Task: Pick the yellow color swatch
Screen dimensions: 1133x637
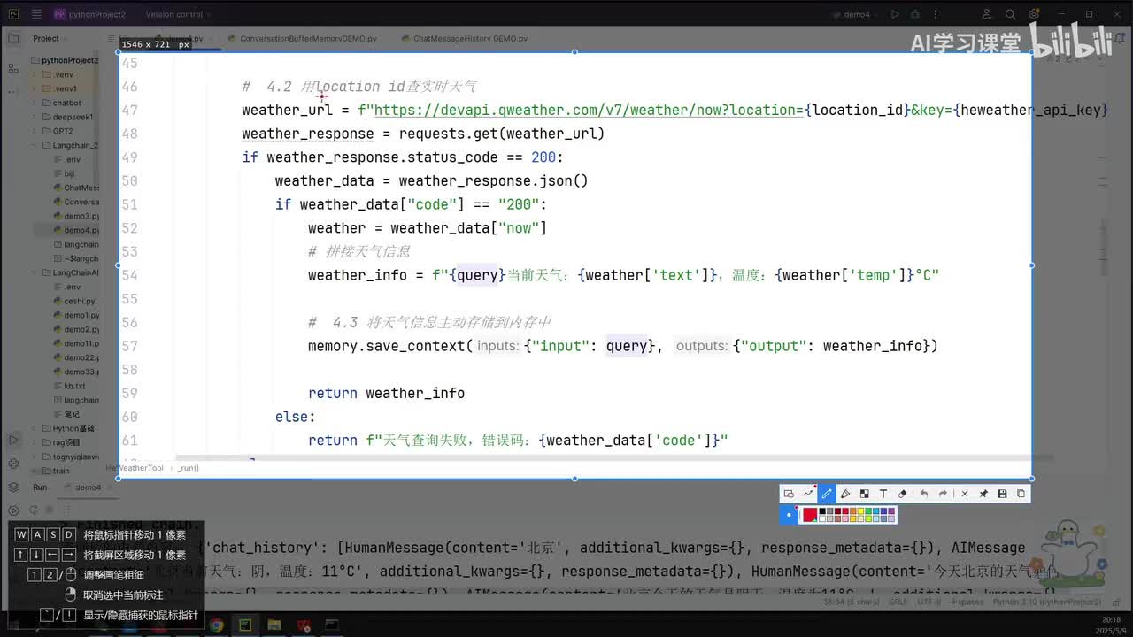Action: [x=862, y=510]
